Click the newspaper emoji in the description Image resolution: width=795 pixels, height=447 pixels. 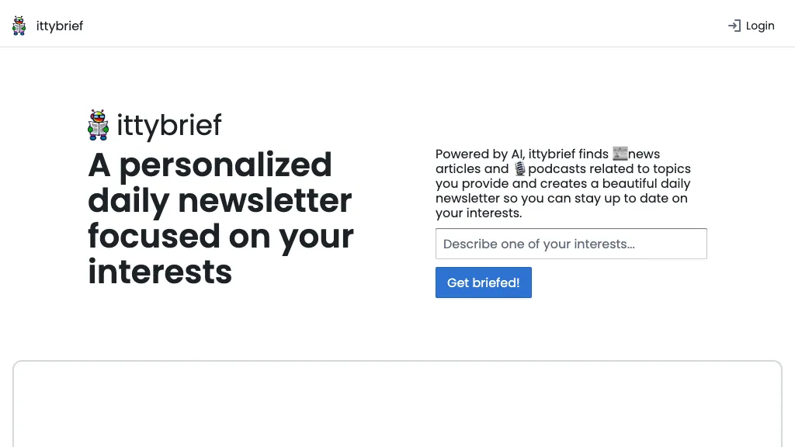click(x=620, y=154)
